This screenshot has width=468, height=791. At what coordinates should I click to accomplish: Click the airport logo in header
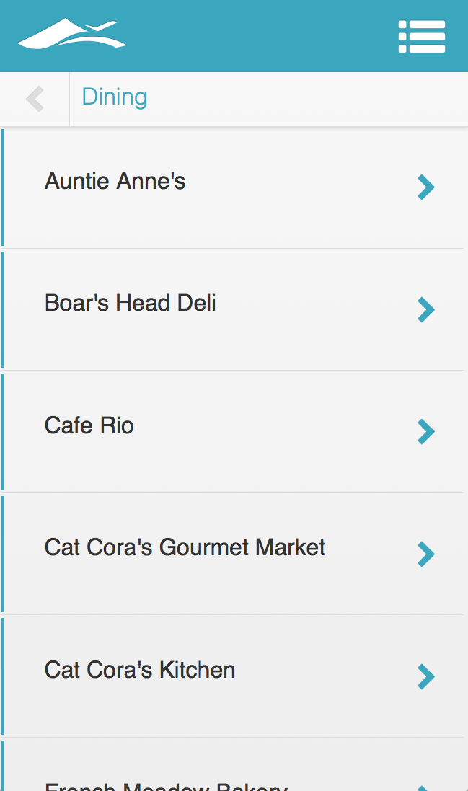[x=71, y=35]
